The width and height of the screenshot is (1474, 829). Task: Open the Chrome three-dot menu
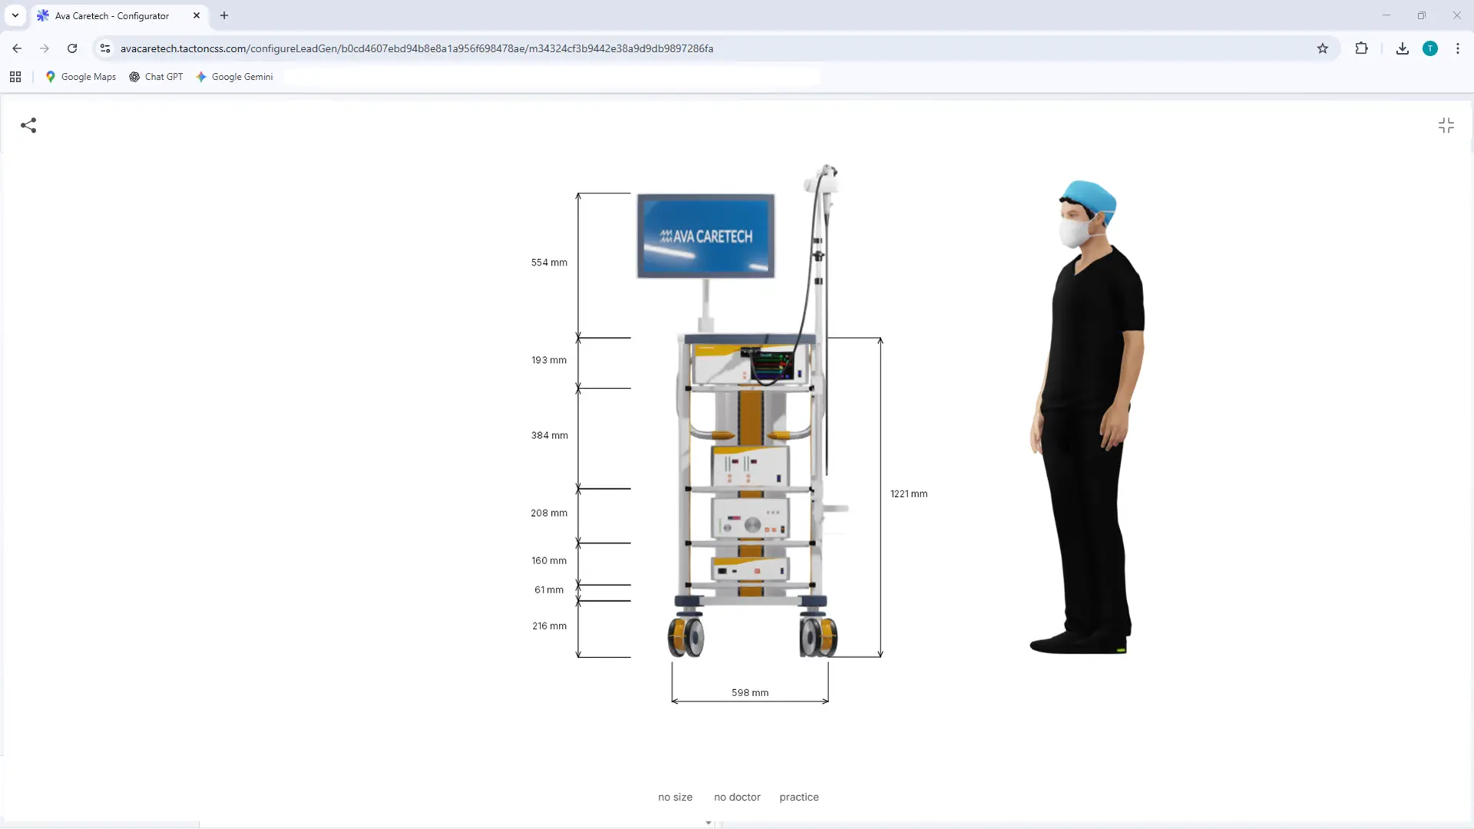[x=1457, y=48]
